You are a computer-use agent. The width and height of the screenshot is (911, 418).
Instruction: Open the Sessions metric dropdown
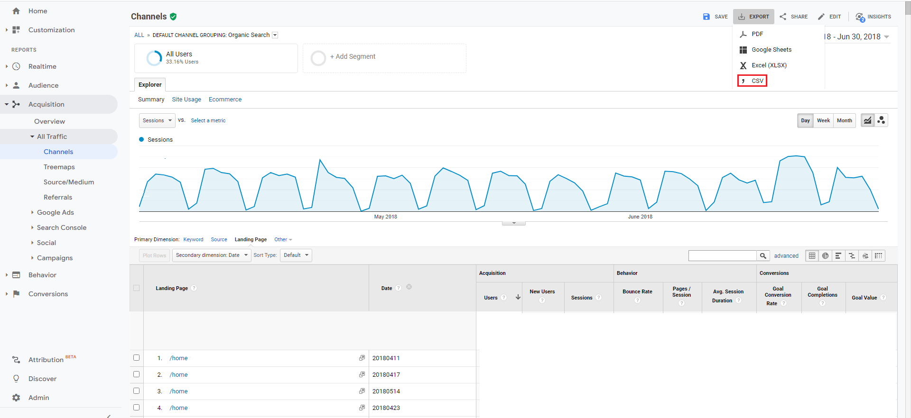tap(157, 121)
